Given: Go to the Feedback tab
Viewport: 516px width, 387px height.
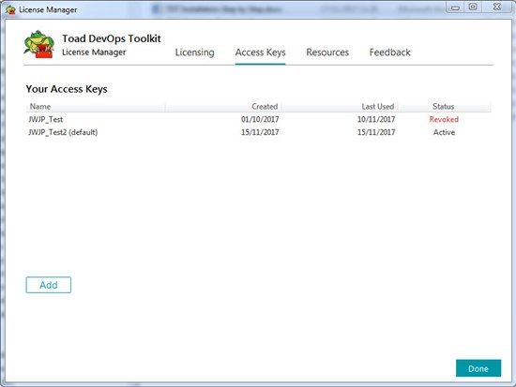Looking at the screenshot, I should [390, 52].
